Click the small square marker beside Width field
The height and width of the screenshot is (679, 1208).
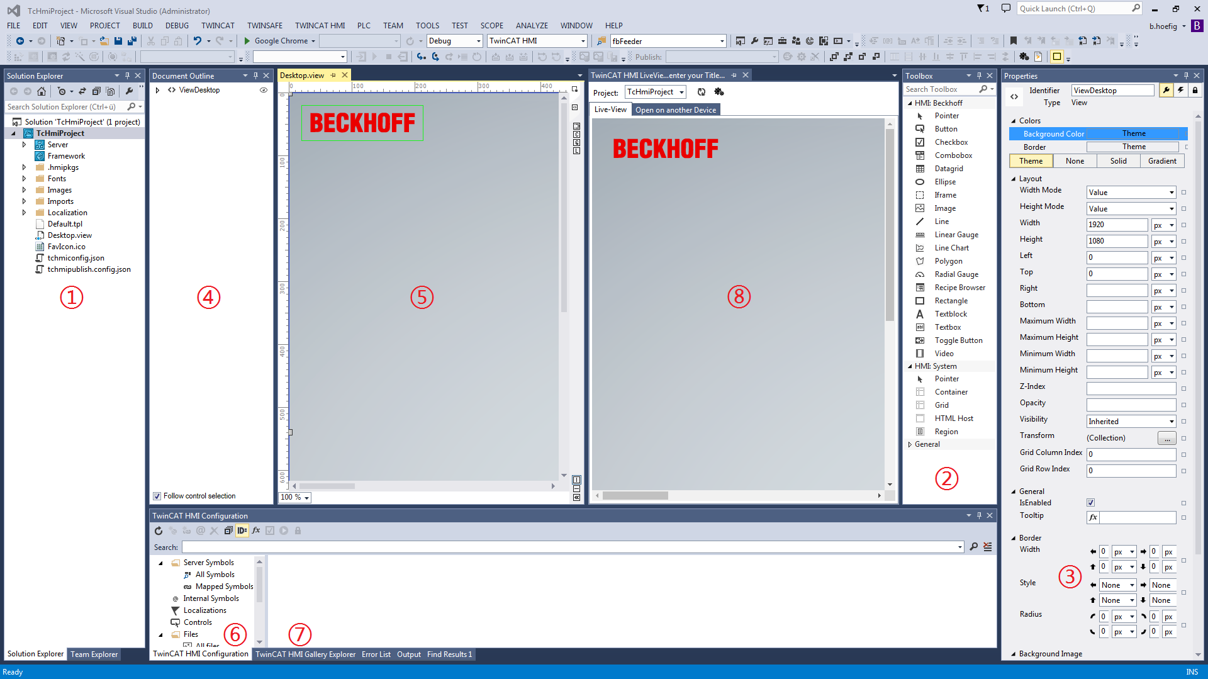pyautogui.click(x=1183, y=225)
